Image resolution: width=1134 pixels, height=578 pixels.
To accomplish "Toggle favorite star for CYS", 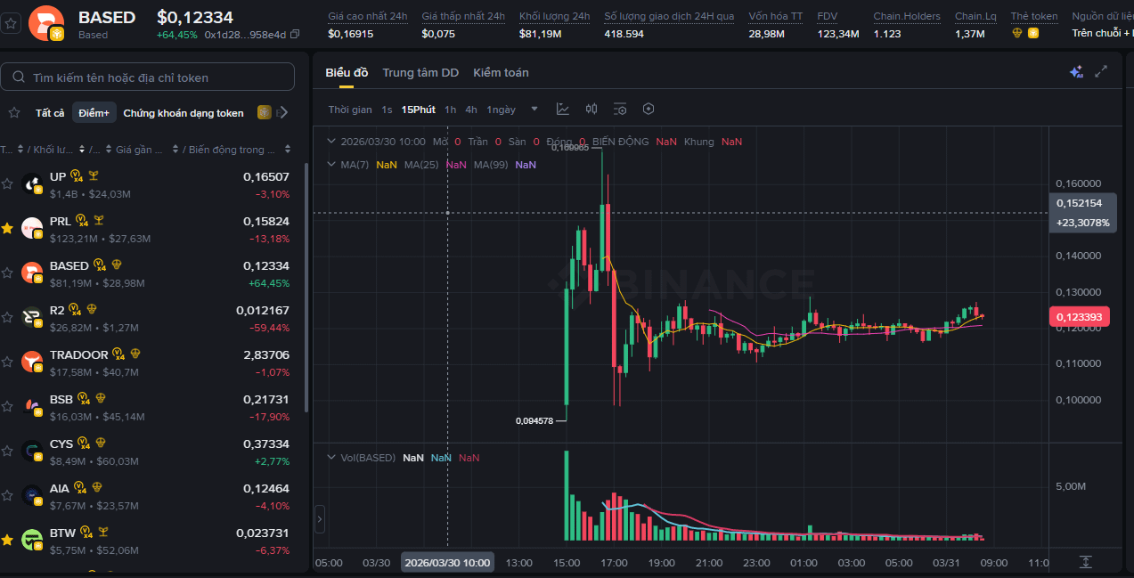I will pos(7,452).
